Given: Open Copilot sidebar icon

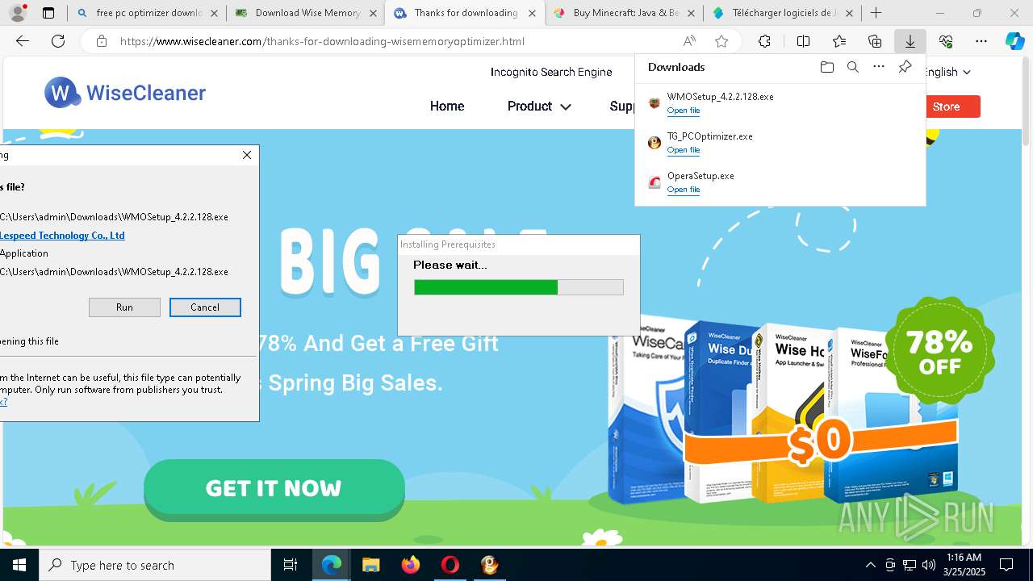Looking at the screenshot, I should 1015,41.
